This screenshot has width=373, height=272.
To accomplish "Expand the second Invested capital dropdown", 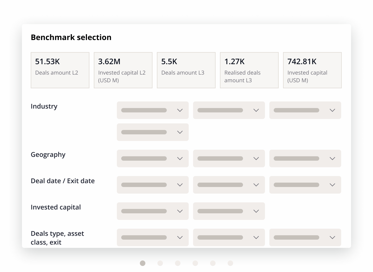I will pyautogui.click(x=229, y=211).
